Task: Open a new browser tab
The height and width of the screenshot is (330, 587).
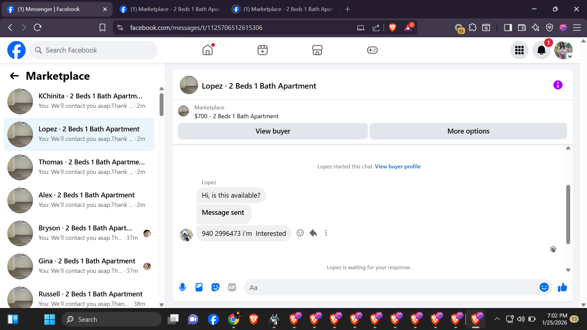Action: coord(348,9)
